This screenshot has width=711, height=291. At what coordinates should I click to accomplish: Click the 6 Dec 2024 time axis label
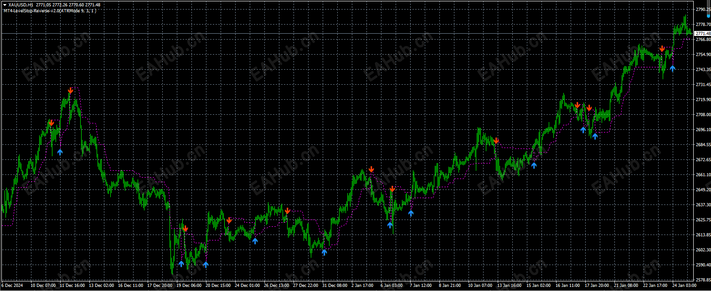click(x=11, y=286)
